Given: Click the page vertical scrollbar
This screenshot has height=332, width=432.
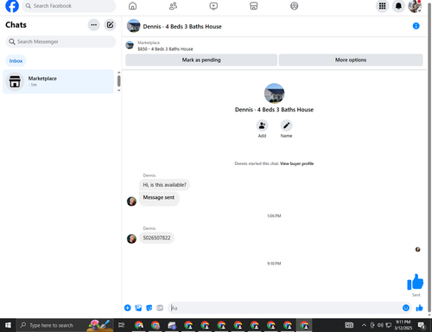Looking at the screenshot, I should coord(429,157).
